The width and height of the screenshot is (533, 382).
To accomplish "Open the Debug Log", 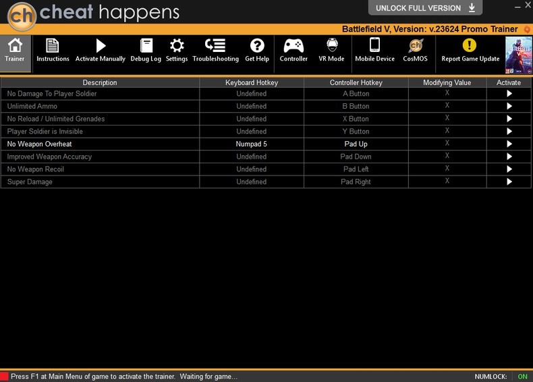I will click(146, 46).
